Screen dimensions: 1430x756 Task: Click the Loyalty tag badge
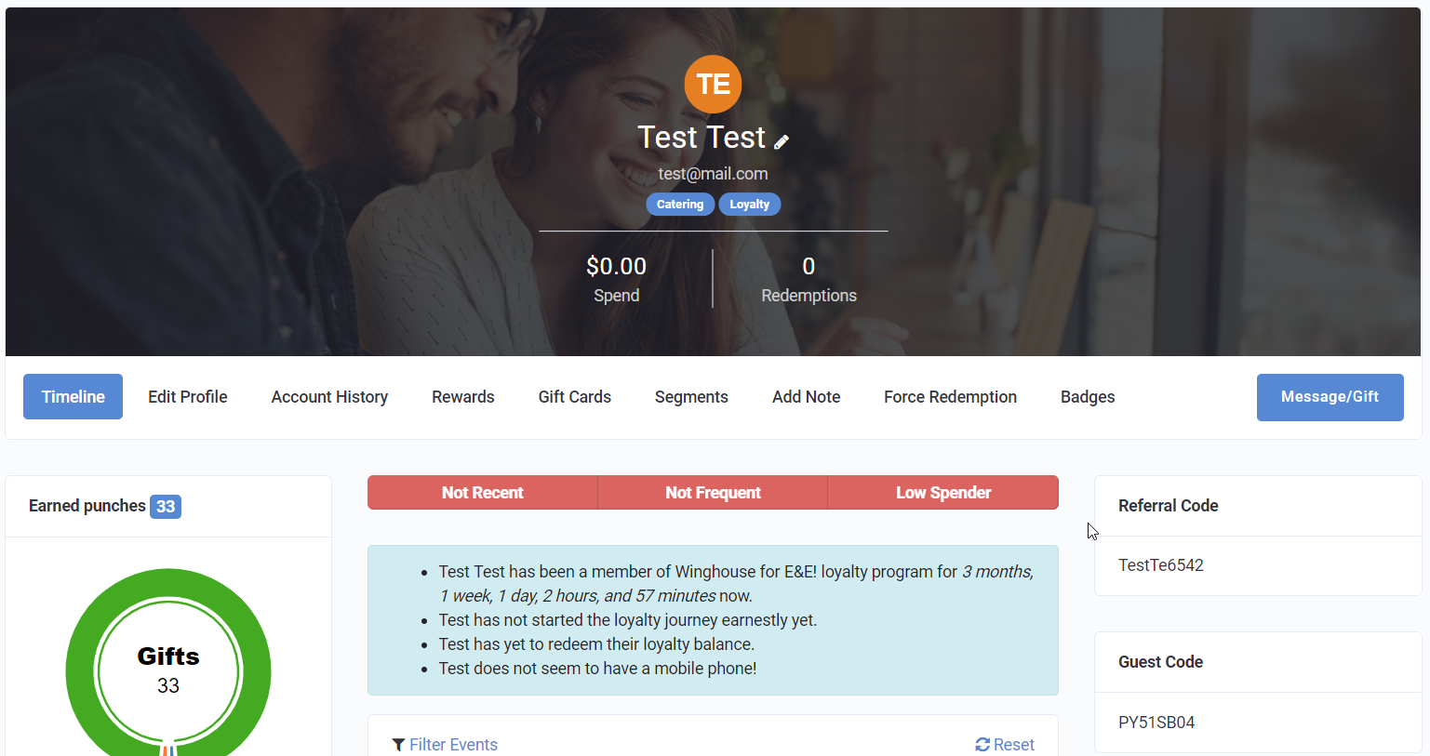750,205
